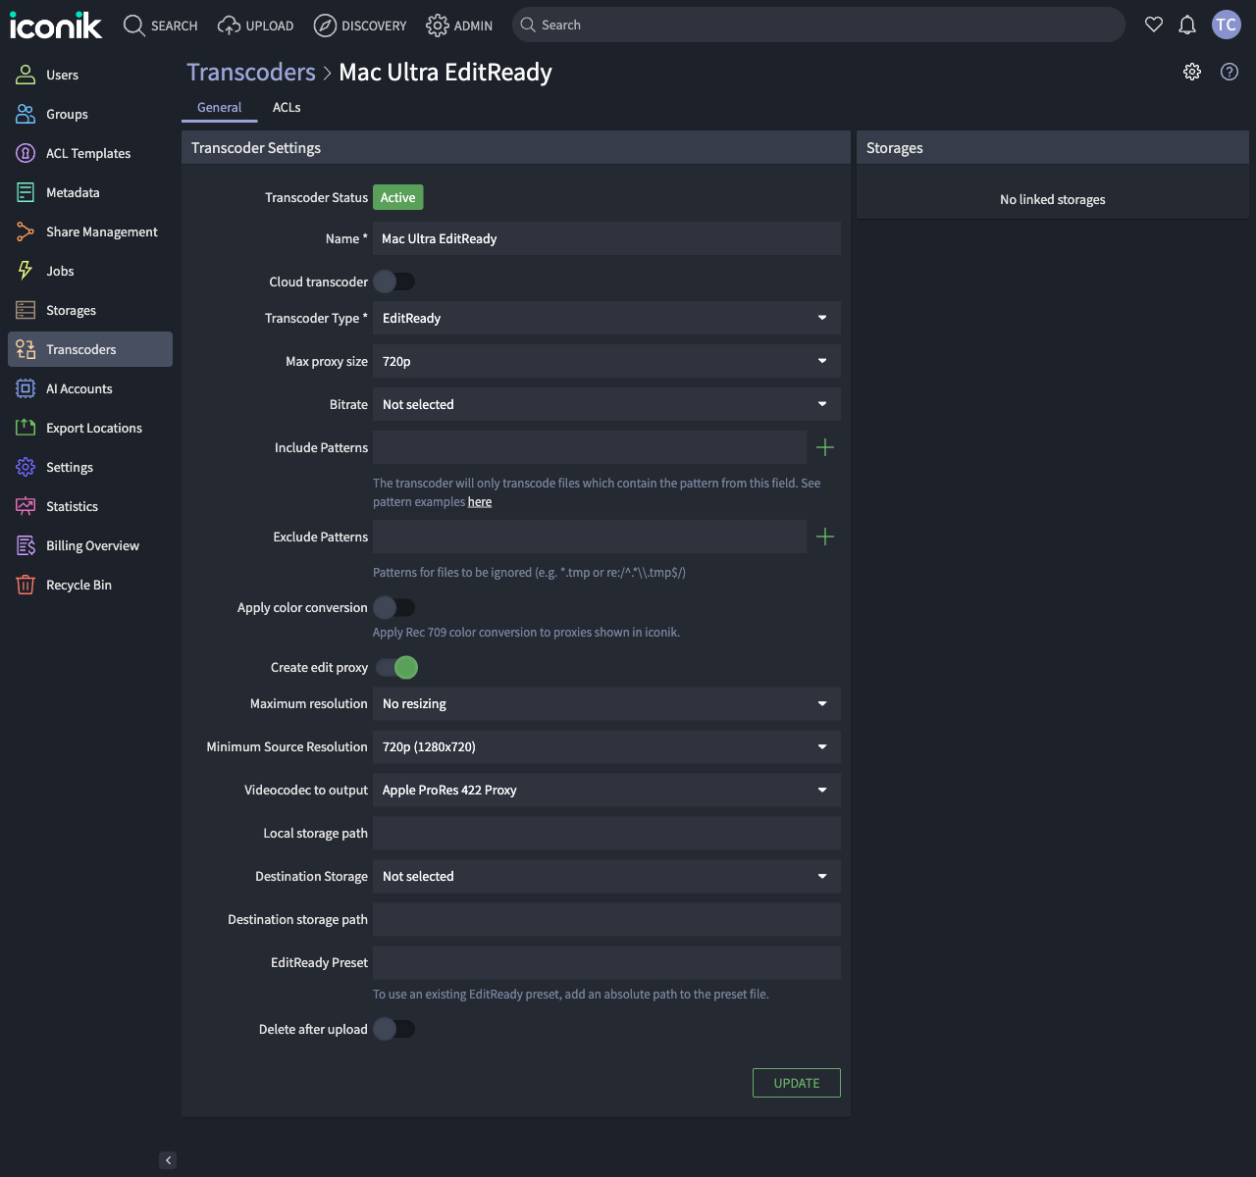This screenshot has width=1256, height=1177.
Task: Click the Users sidebar icon
Action: coord(26,75)
